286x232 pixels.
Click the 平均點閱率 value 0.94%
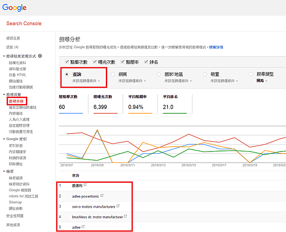tap(136, 107)
